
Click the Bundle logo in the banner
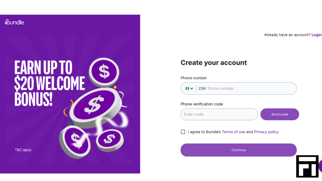tap(14, 22)
